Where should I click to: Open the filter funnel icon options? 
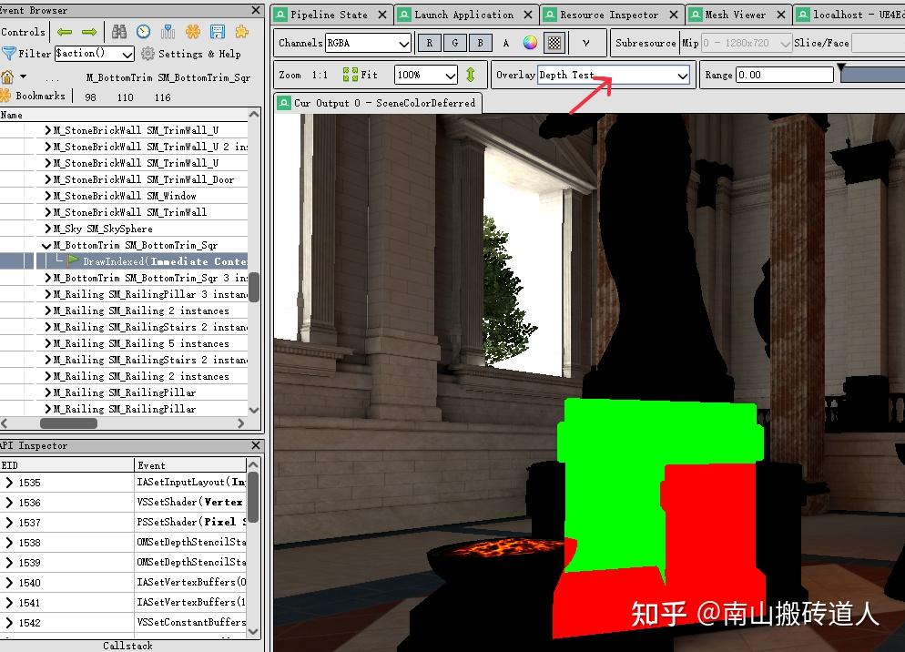click(9, 53)
